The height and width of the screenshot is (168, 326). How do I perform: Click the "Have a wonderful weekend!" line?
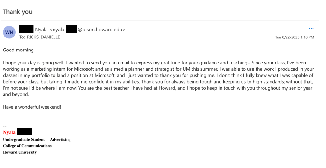pyautogui.click(x=32, y=107)
